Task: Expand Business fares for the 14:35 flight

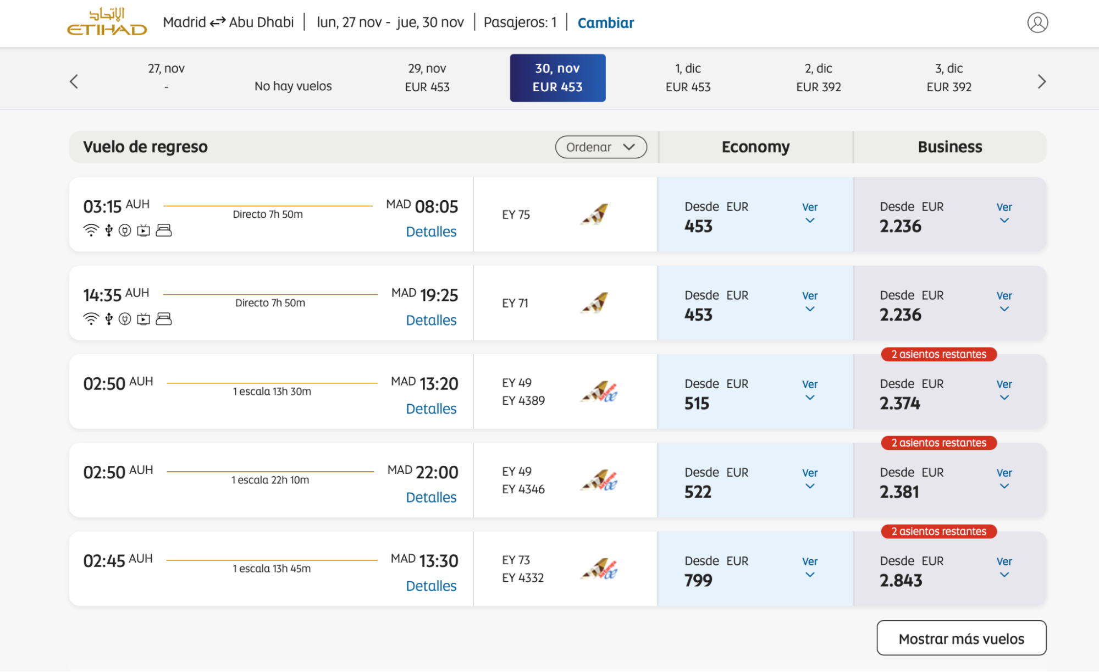Action: [1004, 301]
